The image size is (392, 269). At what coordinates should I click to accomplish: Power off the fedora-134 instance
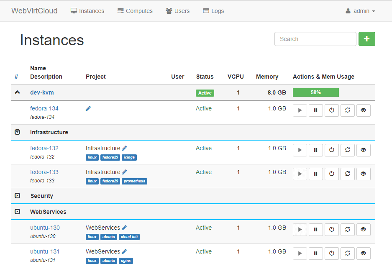click(x=332, y=110)
